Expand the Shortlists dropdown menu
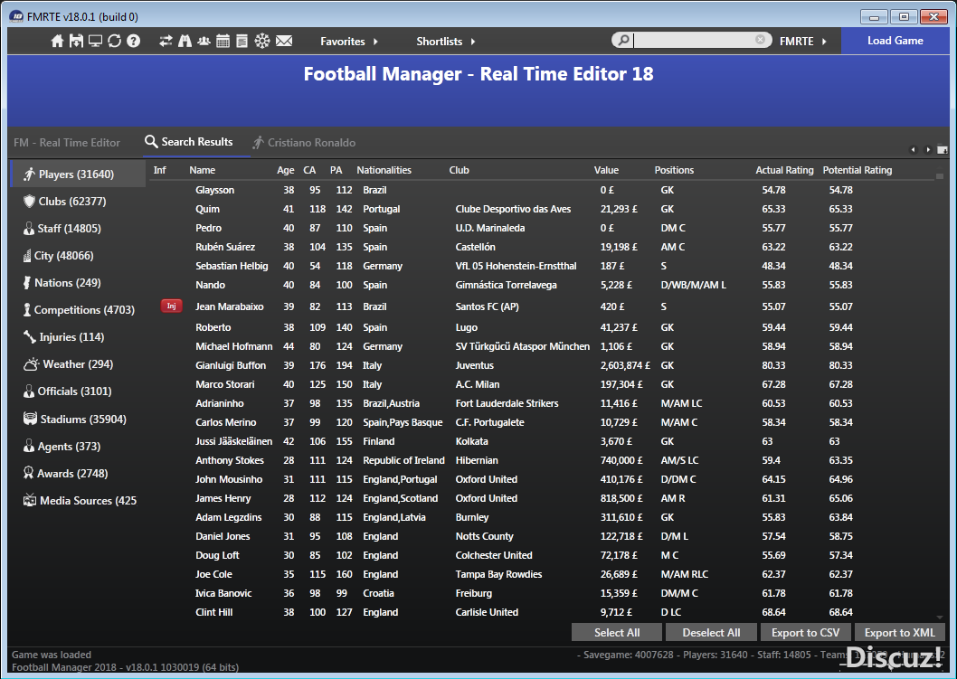The image size is (957, 679). (x=446, y=42)
